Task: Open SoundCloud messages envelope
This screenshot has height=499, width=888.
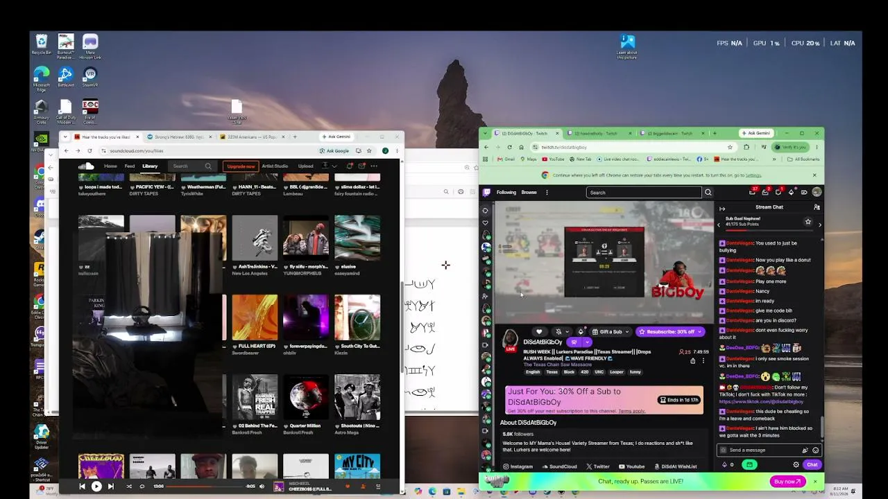Action: 361,166
